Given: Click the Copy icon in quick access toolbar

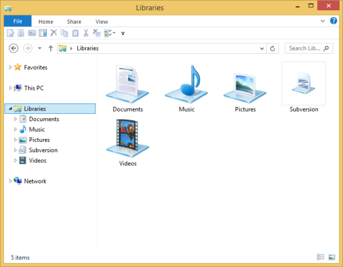Looking at the screenshot, I should click(64, 33).
